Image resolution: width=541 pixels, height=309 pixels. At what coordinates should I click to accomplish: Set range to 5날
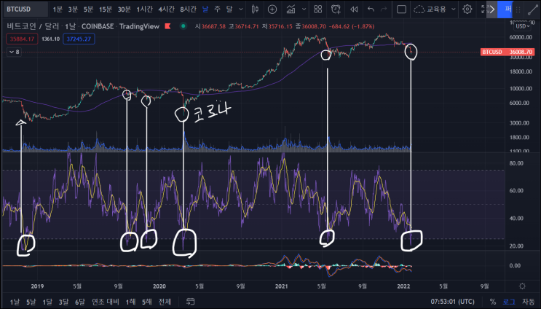pyautogui.click(x=31, y=302)
